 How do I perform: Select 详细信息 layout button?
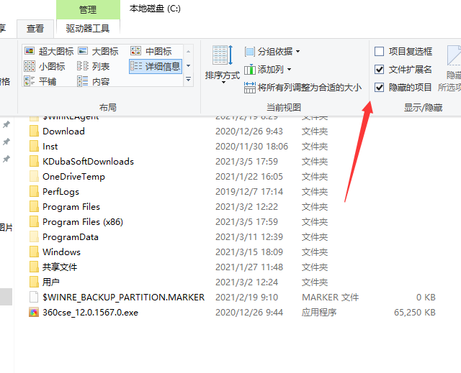(x=156, y=66)
